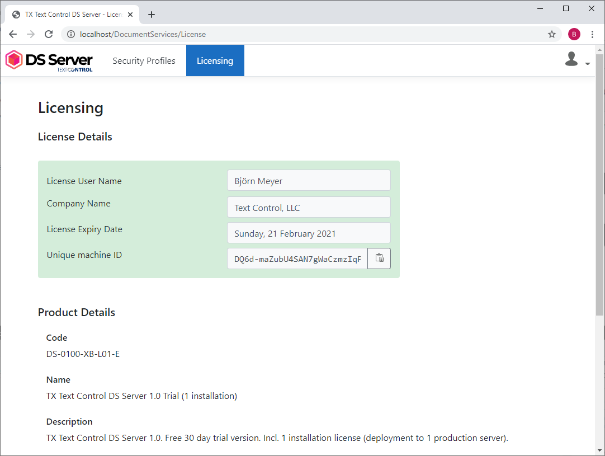Select the Licensing navigation tab
Screen dimensions: 605x456
coord(215,60)
